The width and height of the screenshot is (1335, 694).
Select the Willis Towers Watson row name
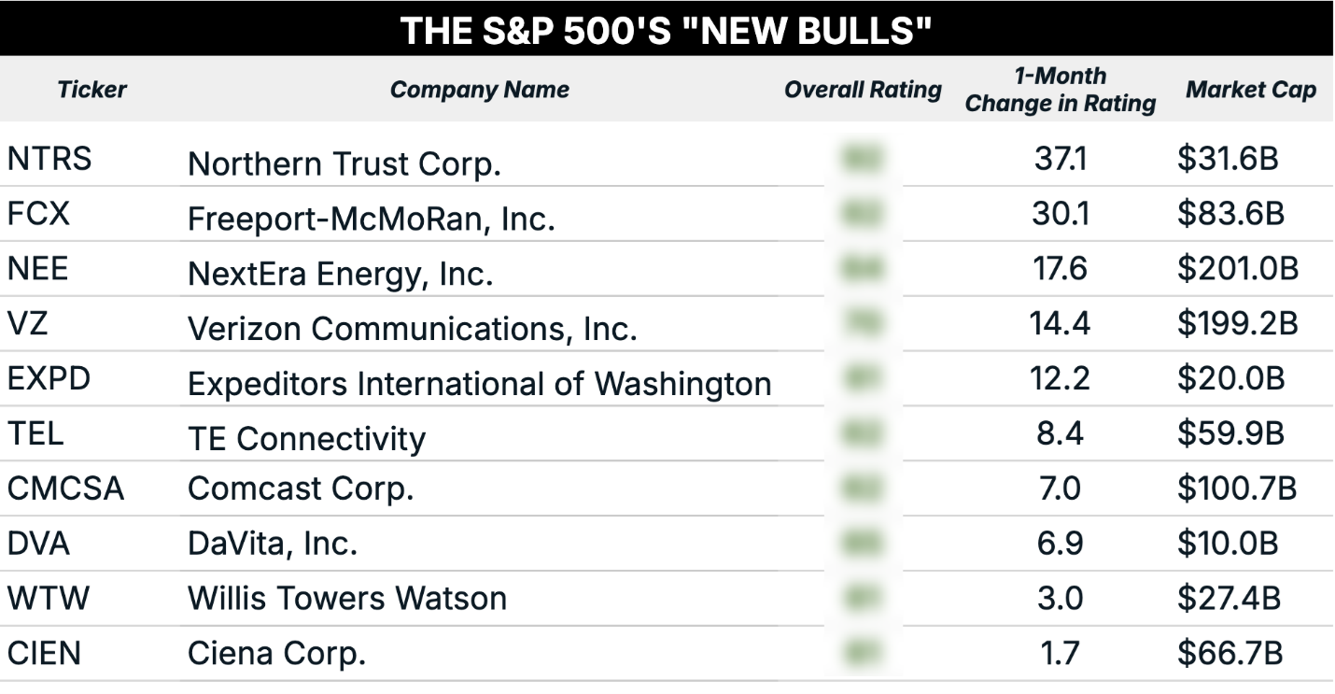347,598
